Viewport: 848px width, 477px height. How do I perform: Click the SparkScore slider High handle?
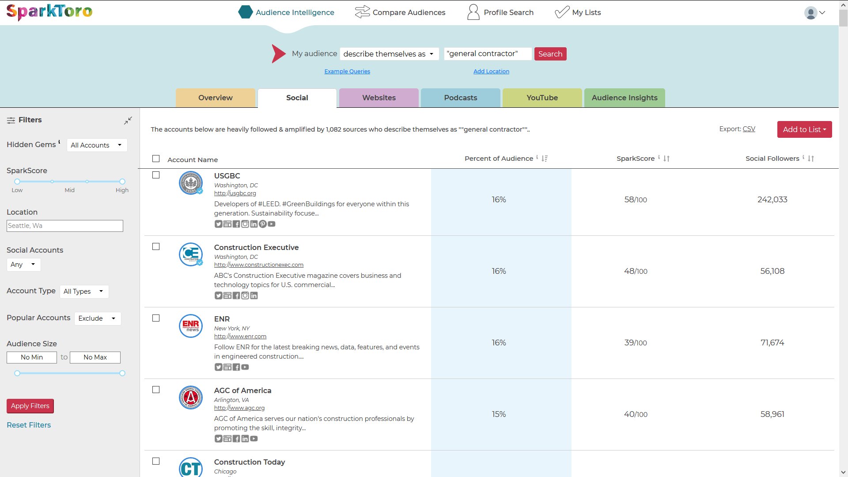(x=122, y=182)
